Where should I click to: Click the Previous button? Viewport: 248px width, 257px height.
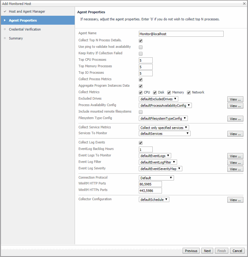point(191,251)
